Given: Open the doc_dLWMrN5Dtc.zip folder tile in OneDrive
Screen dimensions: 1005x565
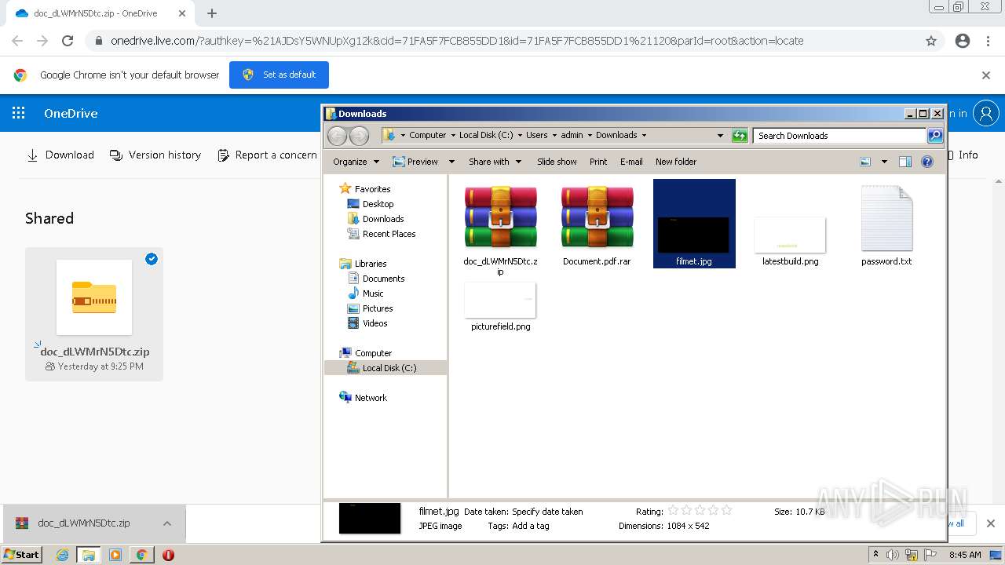Looking at the screenshot, I should (94, 314).
